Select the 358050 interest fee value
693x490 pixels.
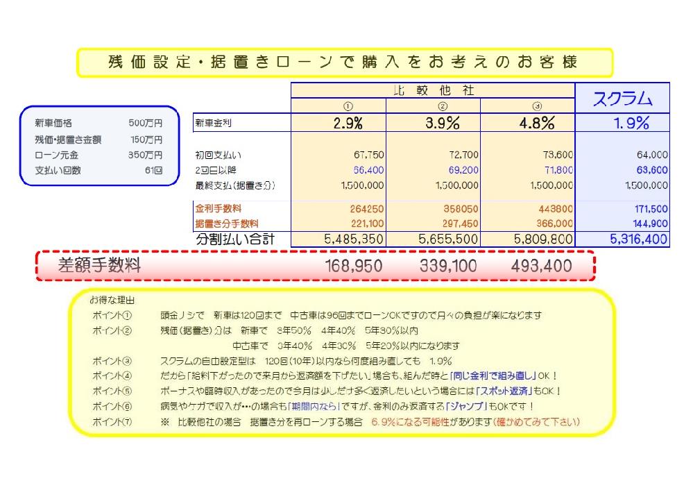461,209
